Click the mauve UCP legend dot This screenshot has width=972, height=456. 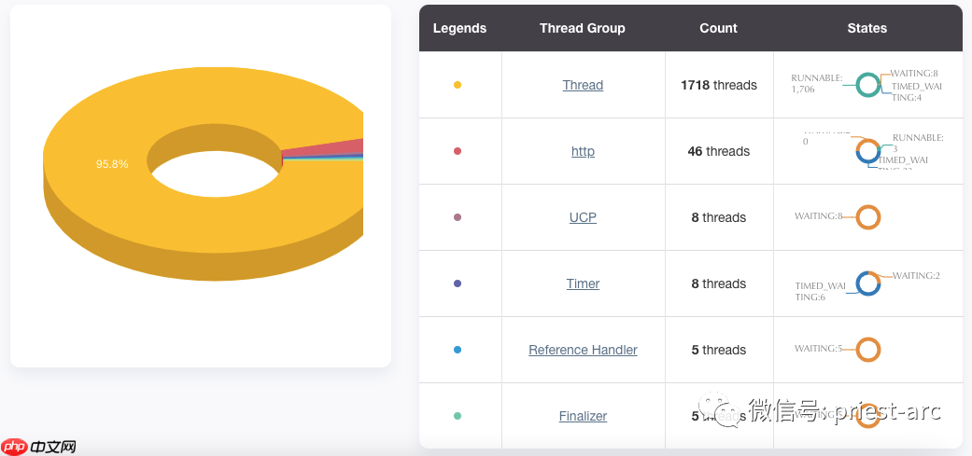coord(458,218)
